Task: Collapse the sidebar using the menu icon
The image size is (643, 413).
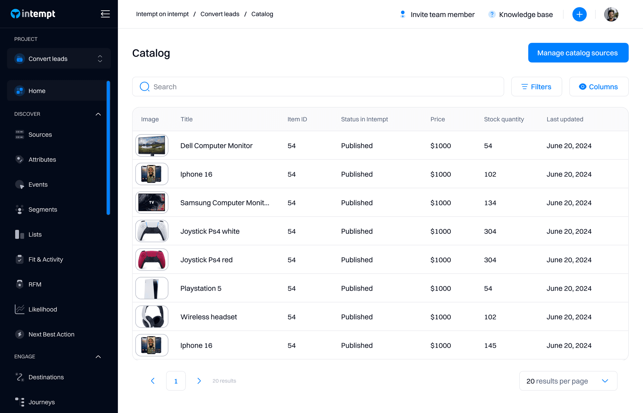Action: tap(105, 14)
